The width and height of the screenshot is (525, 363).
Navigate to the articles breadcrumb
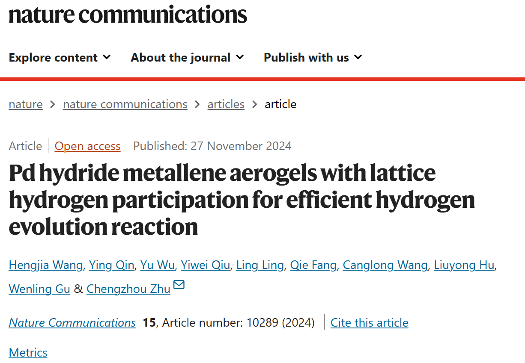pyautogui.click(x=226, y=104)
